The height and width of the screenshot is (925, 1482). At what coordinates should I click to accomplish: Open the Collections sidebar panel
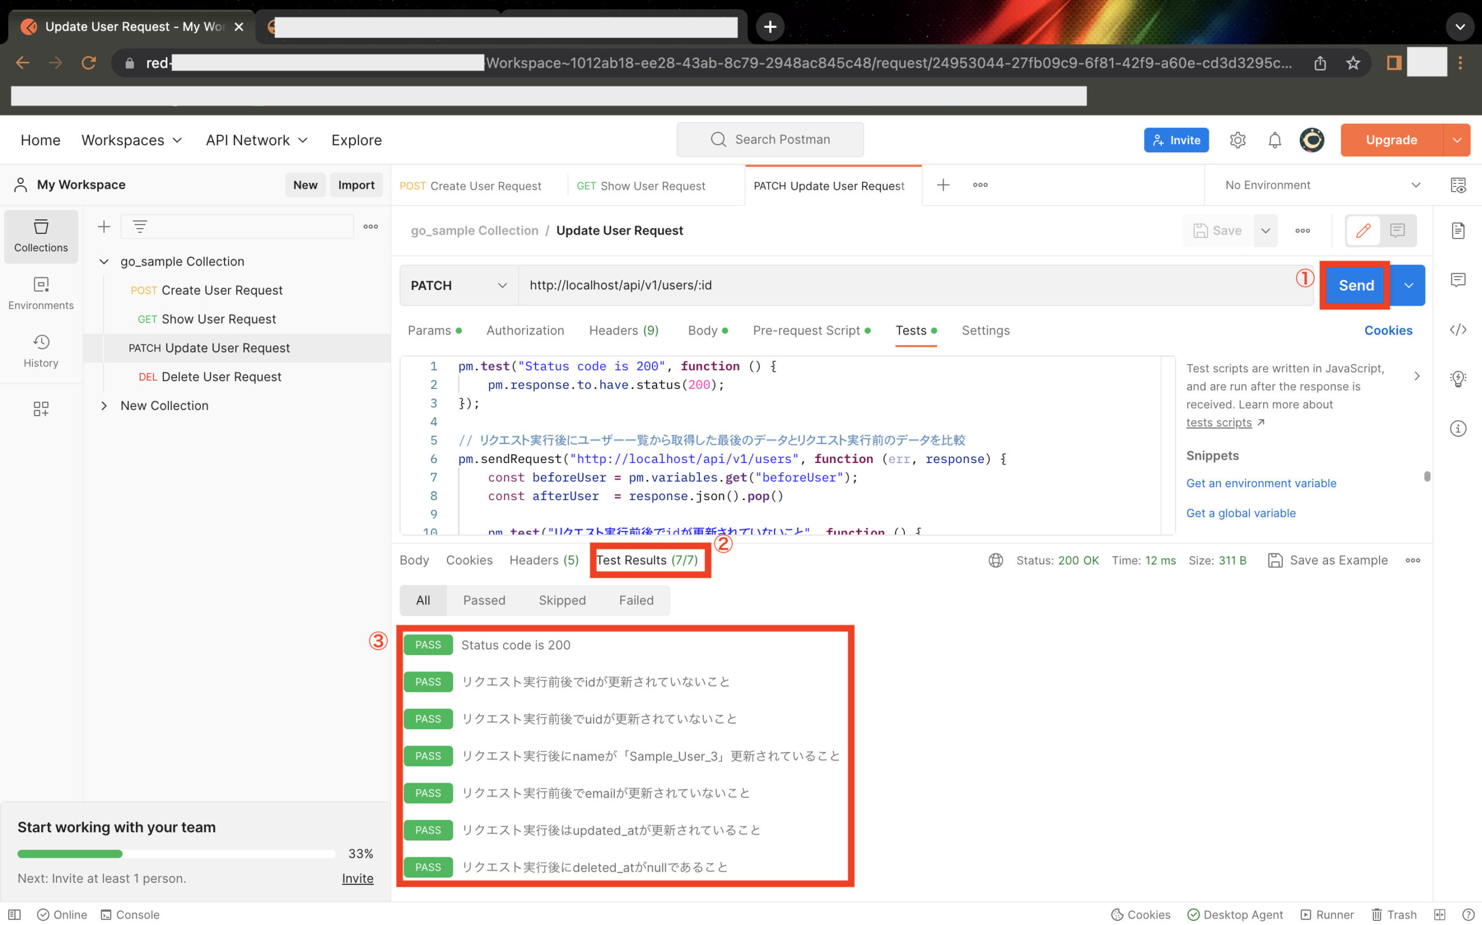41,236
